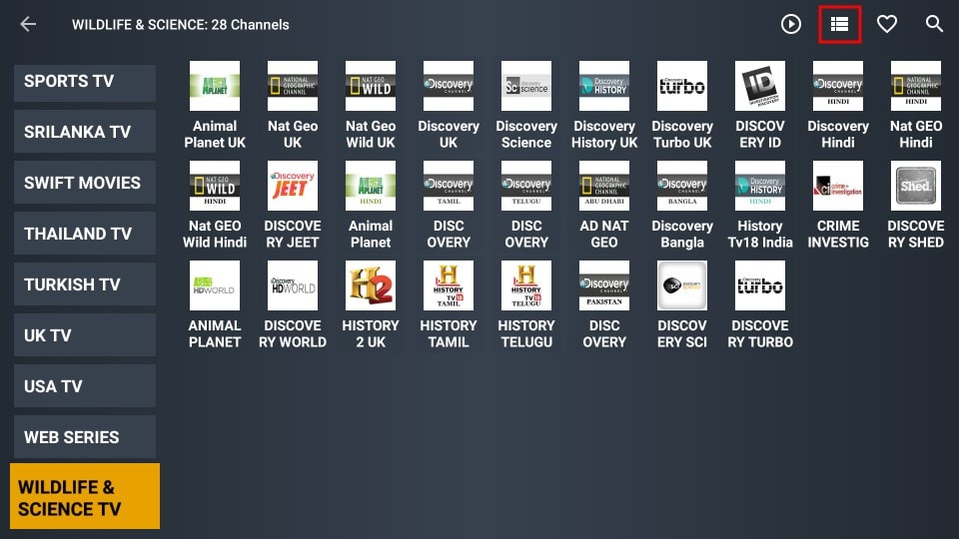Screen dimensions: 959x539
Task: Select SPORTS TV category
Action: point(85,82)
